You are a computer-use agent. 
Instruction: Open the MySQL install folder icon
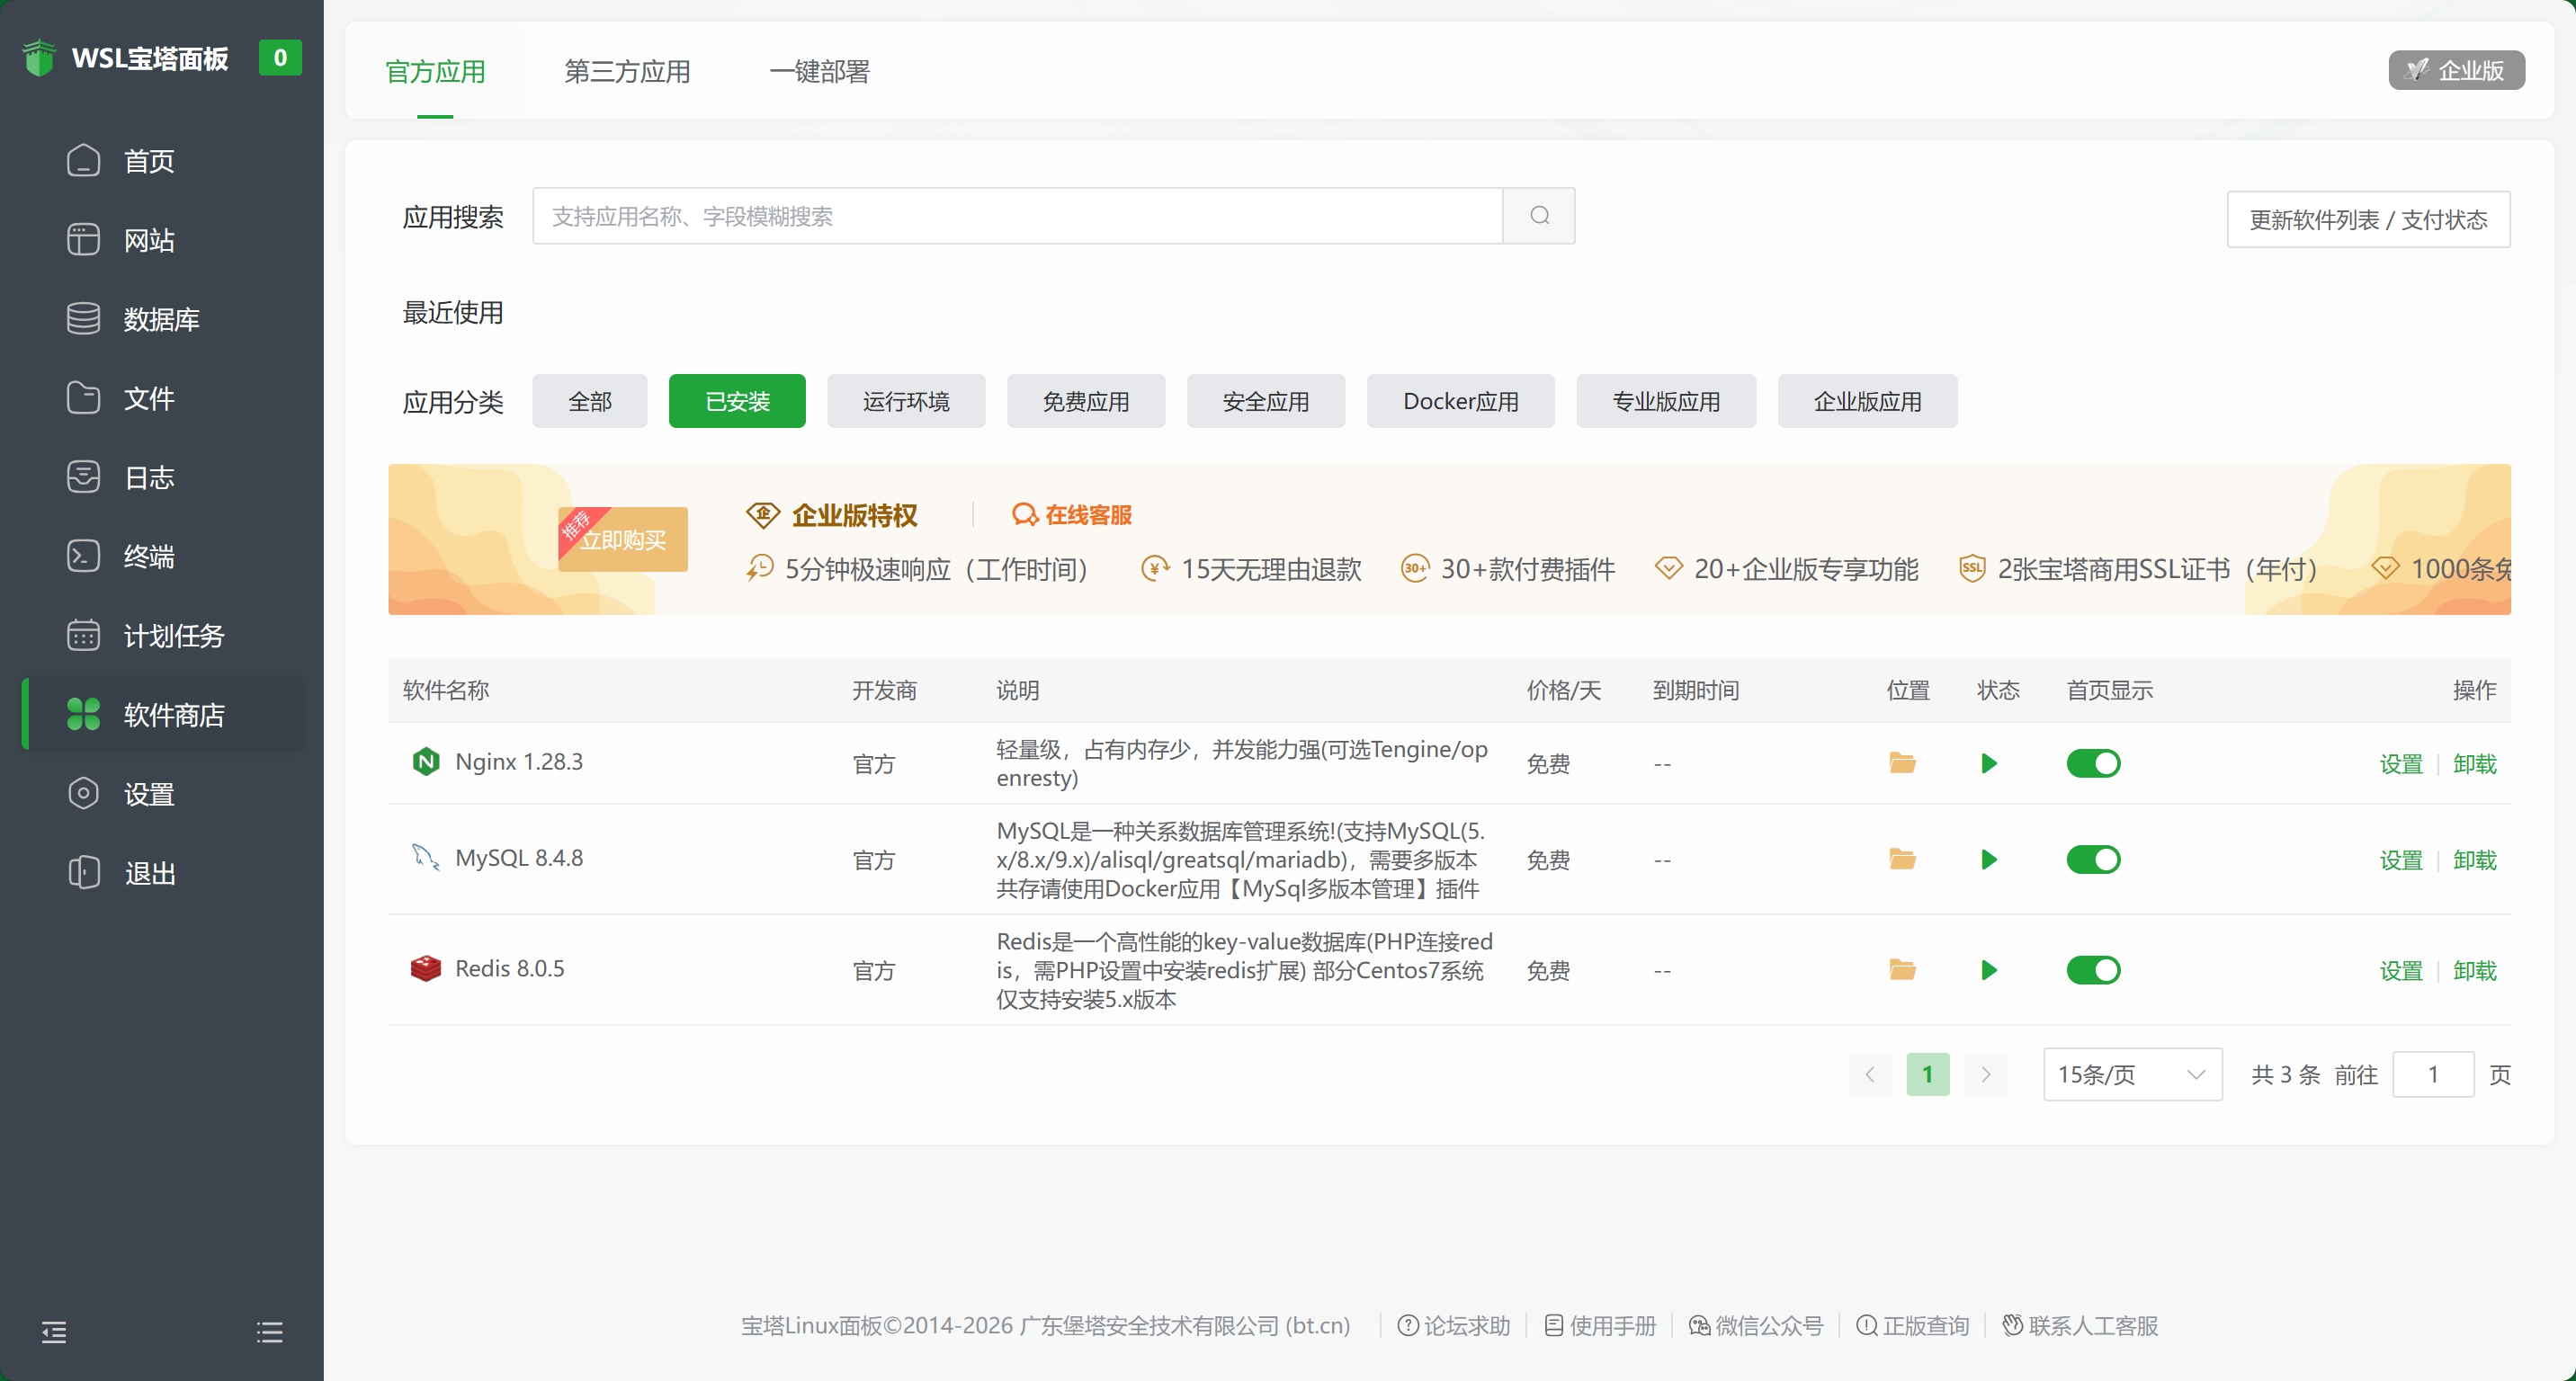(1902, 860)
